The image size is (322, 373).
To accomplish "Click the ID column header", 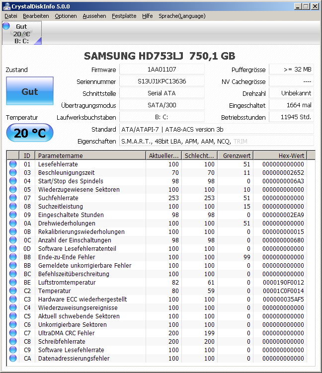I will pyautogui.click(x=27, y=155).
